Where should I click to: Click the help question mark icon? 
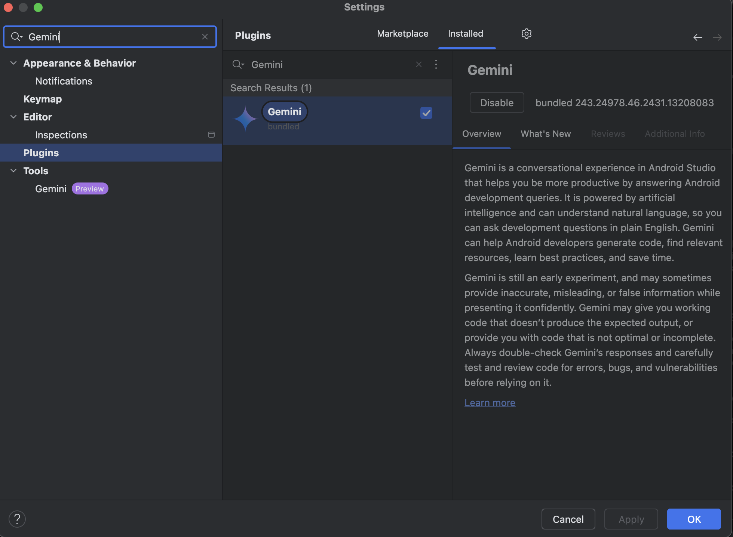click(x=17, y=519)
